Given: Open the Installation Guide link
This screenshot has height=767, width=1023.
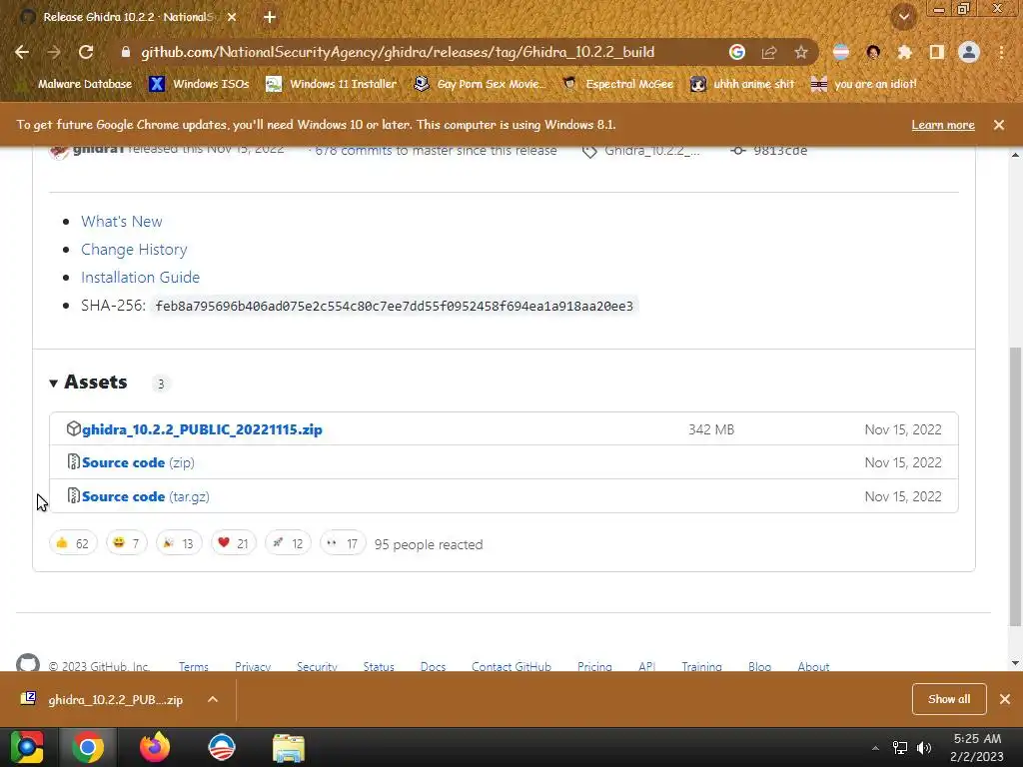Looking at the screenshot, I should (x=140, y=278).
